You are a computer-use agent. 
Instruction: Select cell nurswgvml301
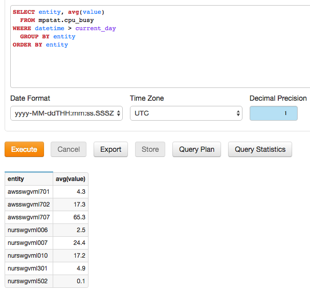pyautogui.click(x=29, y=268)
